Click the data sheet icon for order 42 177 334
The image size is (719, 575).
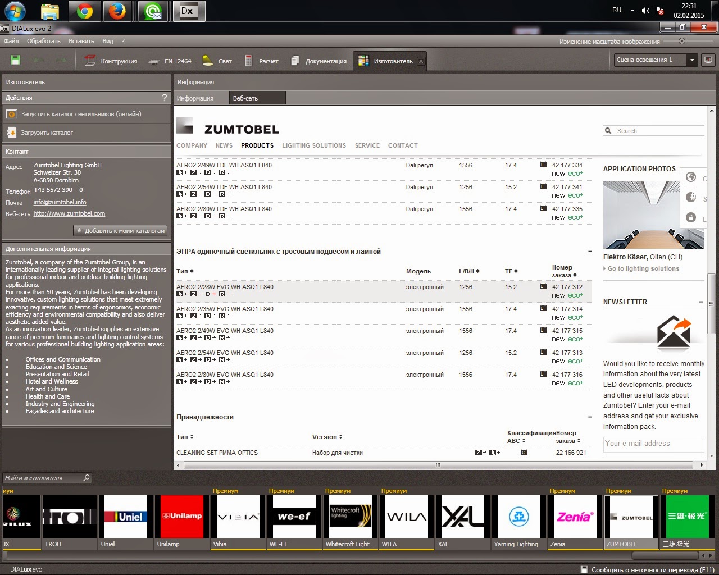[543, 165]
